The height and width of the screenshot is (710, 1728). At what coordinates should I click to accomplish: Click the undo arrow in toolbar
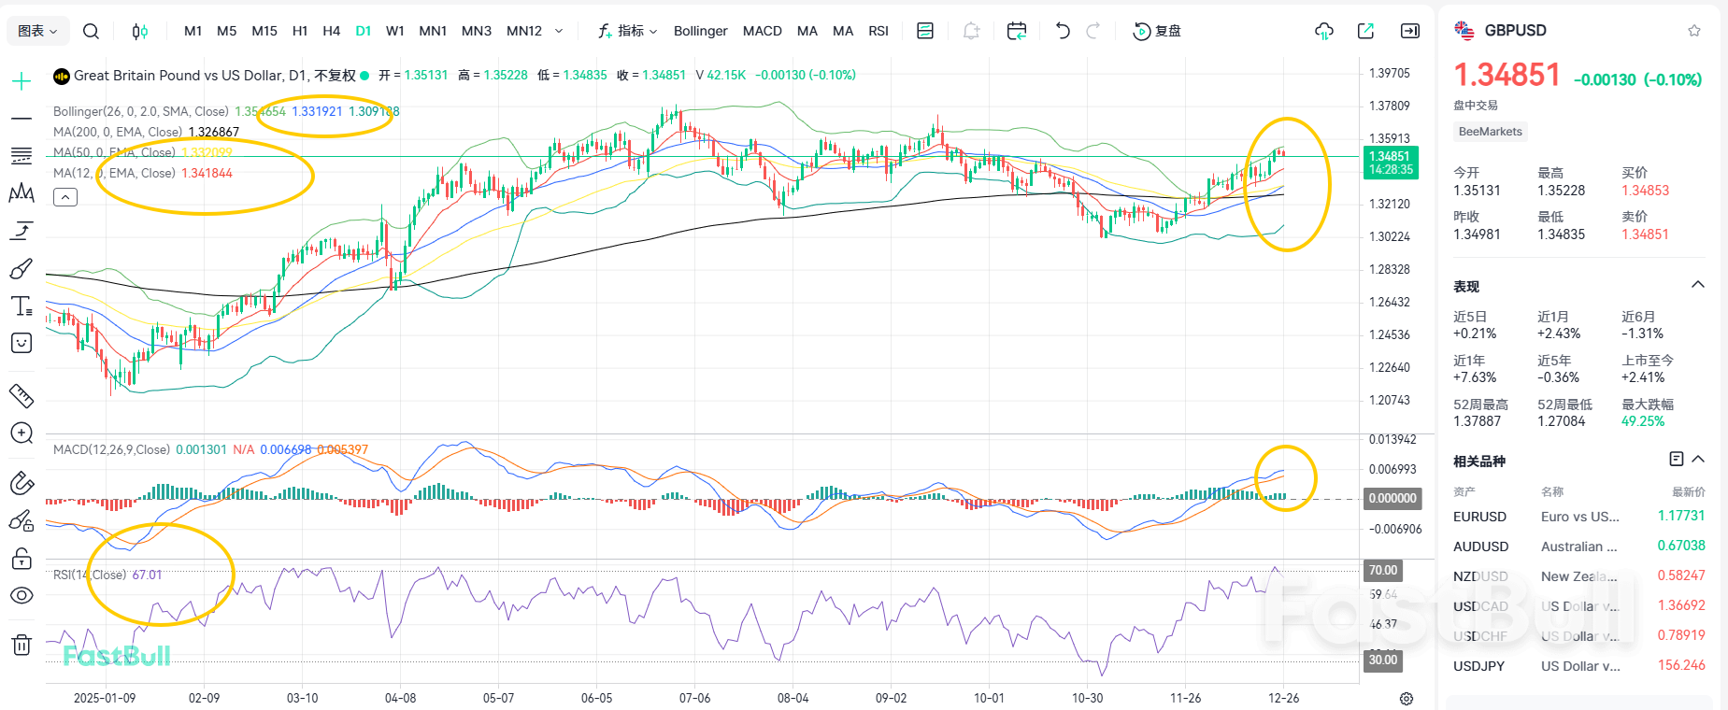pyautogui.click(x=1063, y=31)
